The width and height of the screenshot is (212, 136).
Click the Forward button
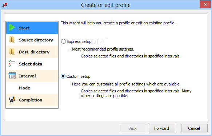[162, 128]
